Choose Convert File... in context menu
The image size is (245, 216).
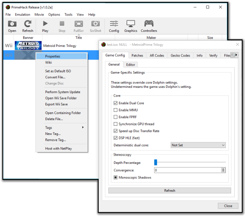click(x=61, y=77)
